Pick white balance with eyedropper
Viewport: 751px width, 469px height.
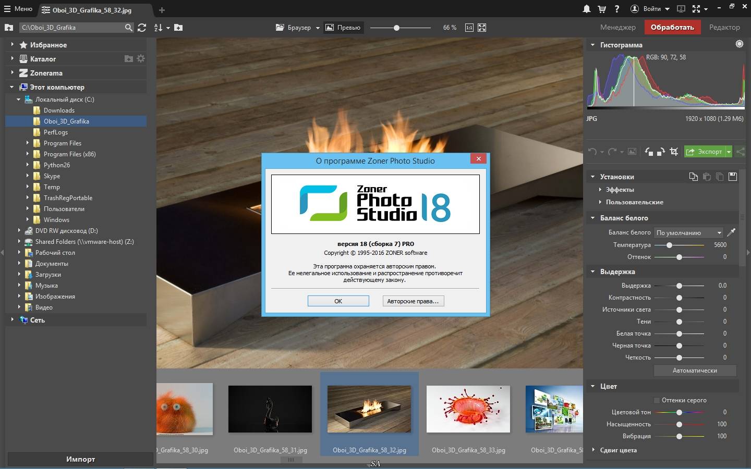click(x=731, y=232)
